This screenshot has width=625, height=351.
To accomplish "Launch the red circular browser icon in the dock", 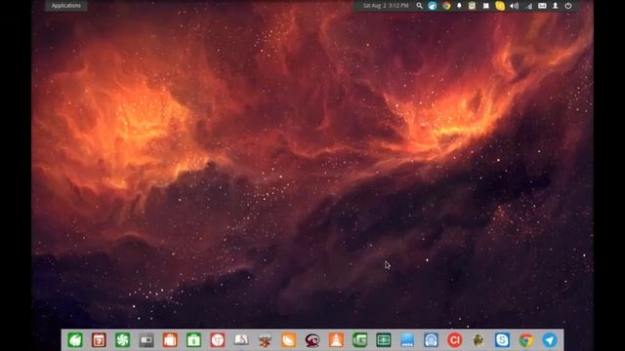I will (218, 340).
